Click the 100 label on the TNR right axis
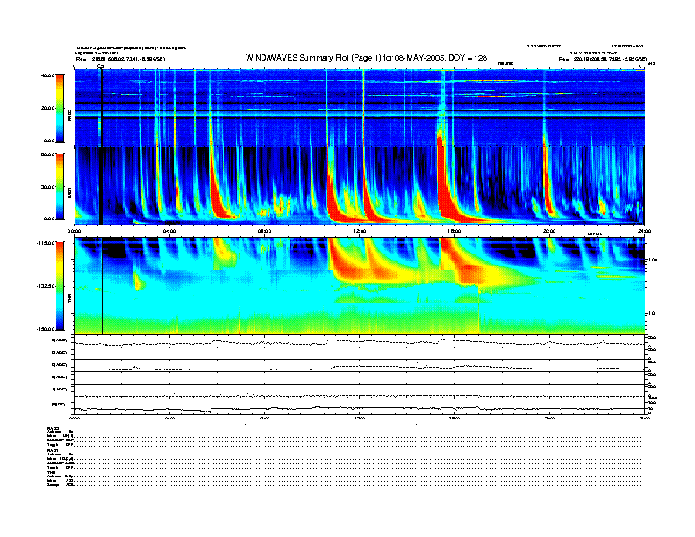Screen dimensions: 695x537 [x=653, y=260]
